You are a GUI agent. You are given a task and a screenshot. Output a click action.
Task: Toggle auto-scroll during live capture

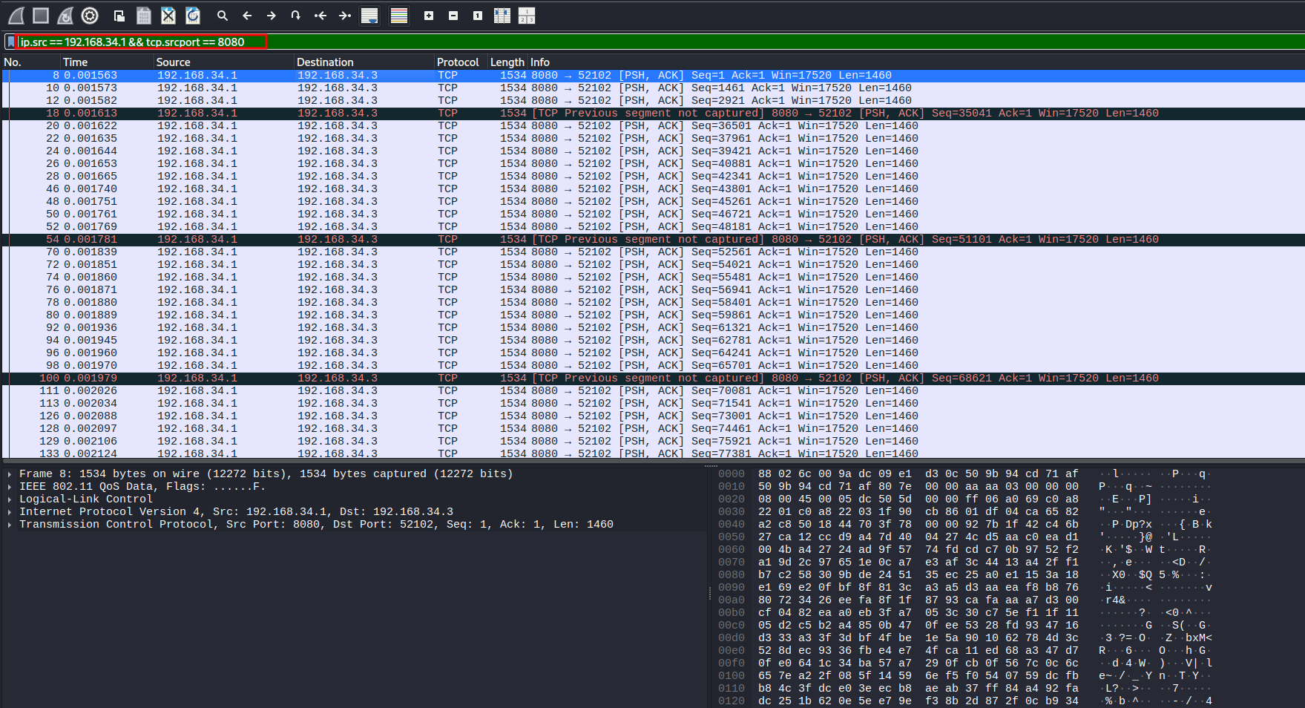click(369, 15)
